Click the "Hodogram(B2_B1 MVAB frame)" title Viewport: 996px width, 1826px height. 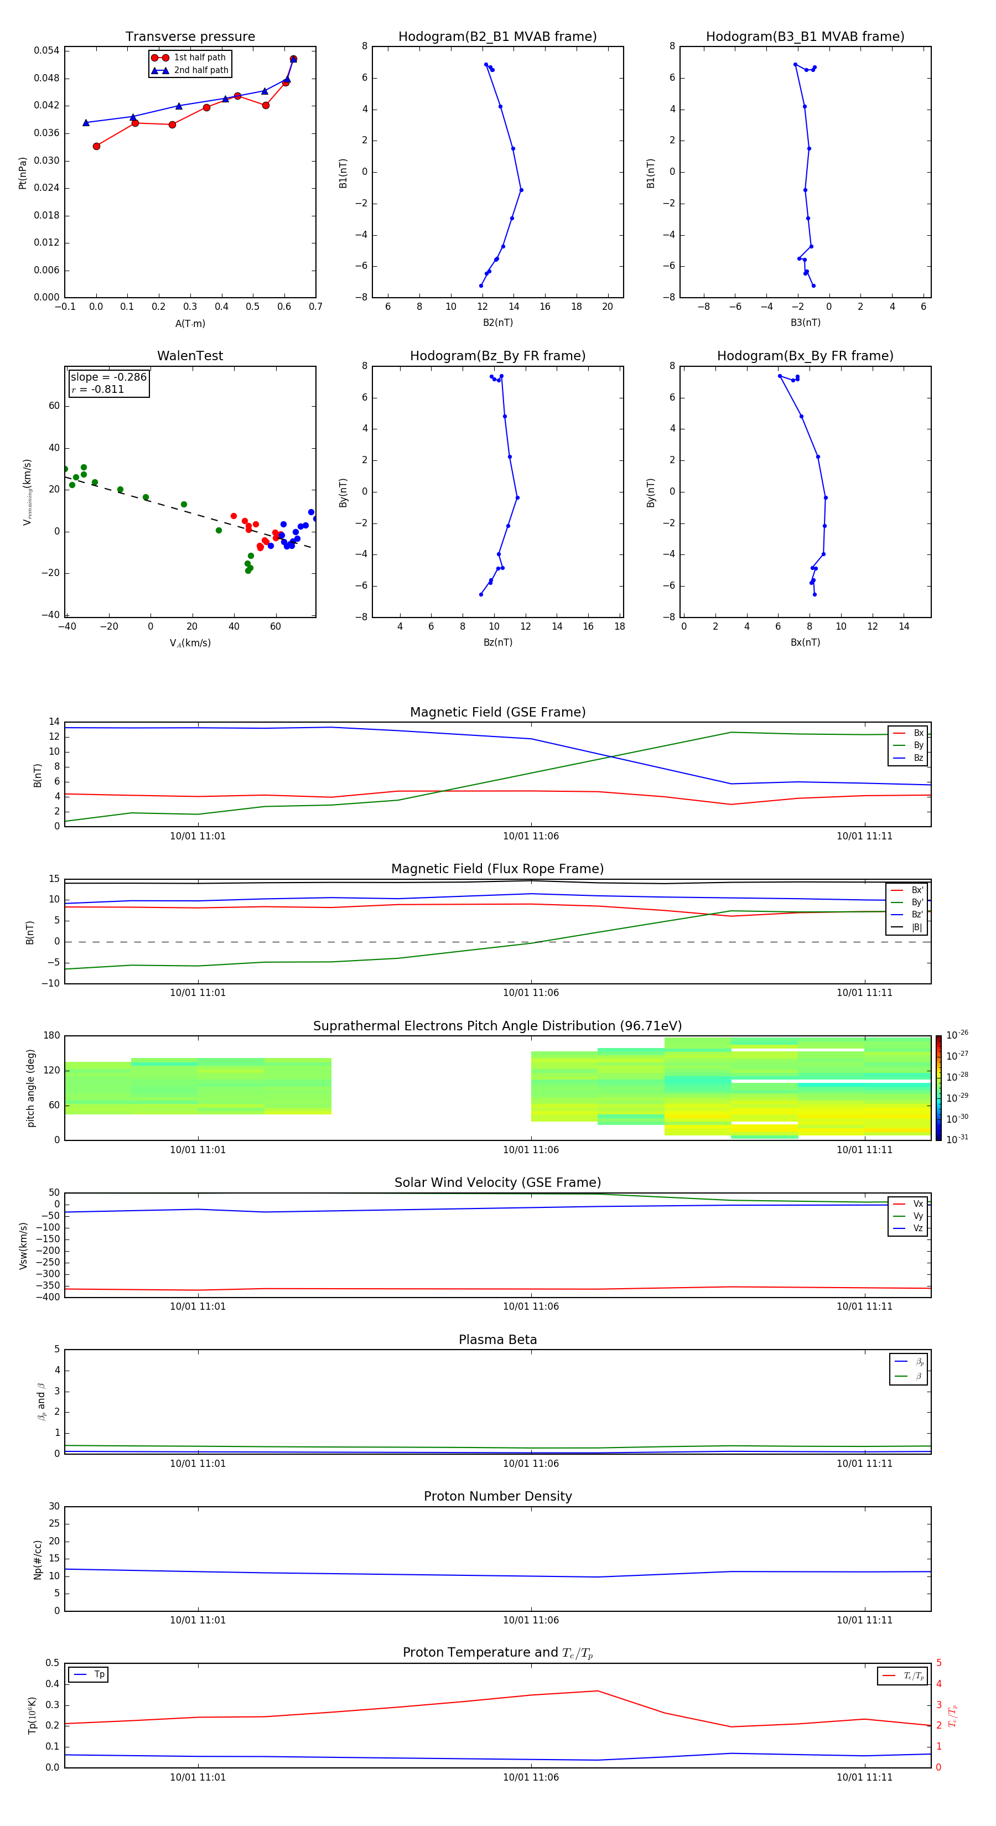click(497, 37)
